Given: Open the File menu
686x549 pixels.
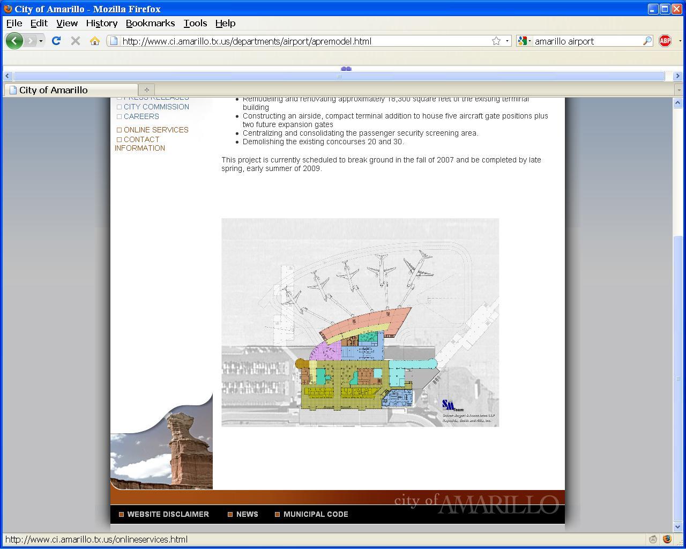Looking at the screenshot, I should tap(14, 23).
